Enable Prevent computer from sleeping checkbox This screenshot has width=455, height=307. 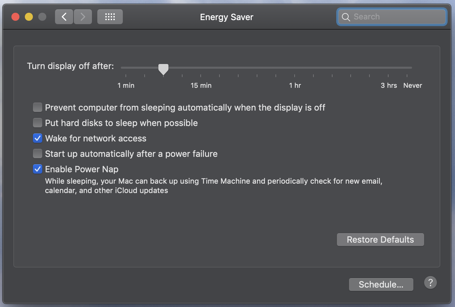(x=38, y=108)
